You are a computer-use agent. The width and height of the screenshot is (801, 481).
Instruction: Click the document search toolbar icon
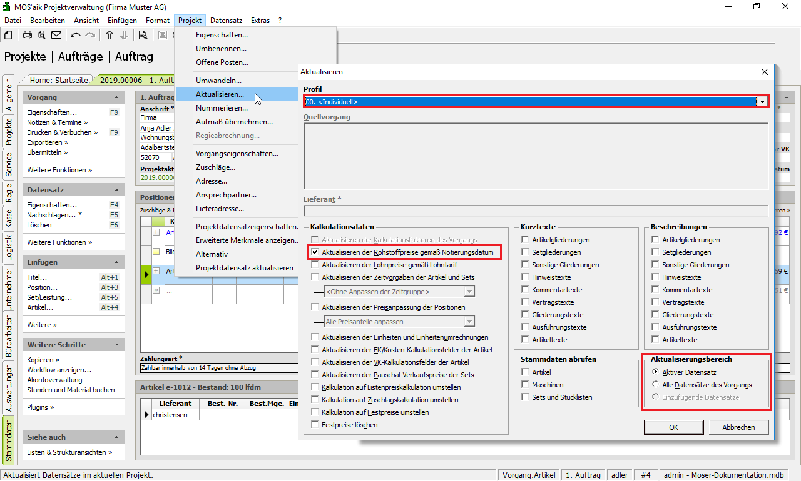pos(143,35)
